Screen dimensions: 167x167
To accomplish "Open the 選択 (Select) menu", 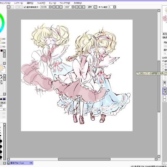I will pos(30,3).
